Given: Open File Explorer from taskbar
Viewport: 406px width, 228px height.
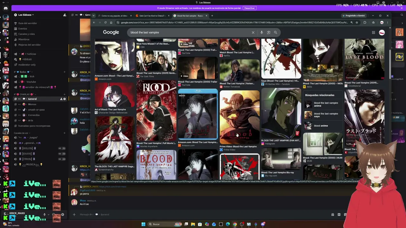Looking at the screenshot, I should coord(193,224).
